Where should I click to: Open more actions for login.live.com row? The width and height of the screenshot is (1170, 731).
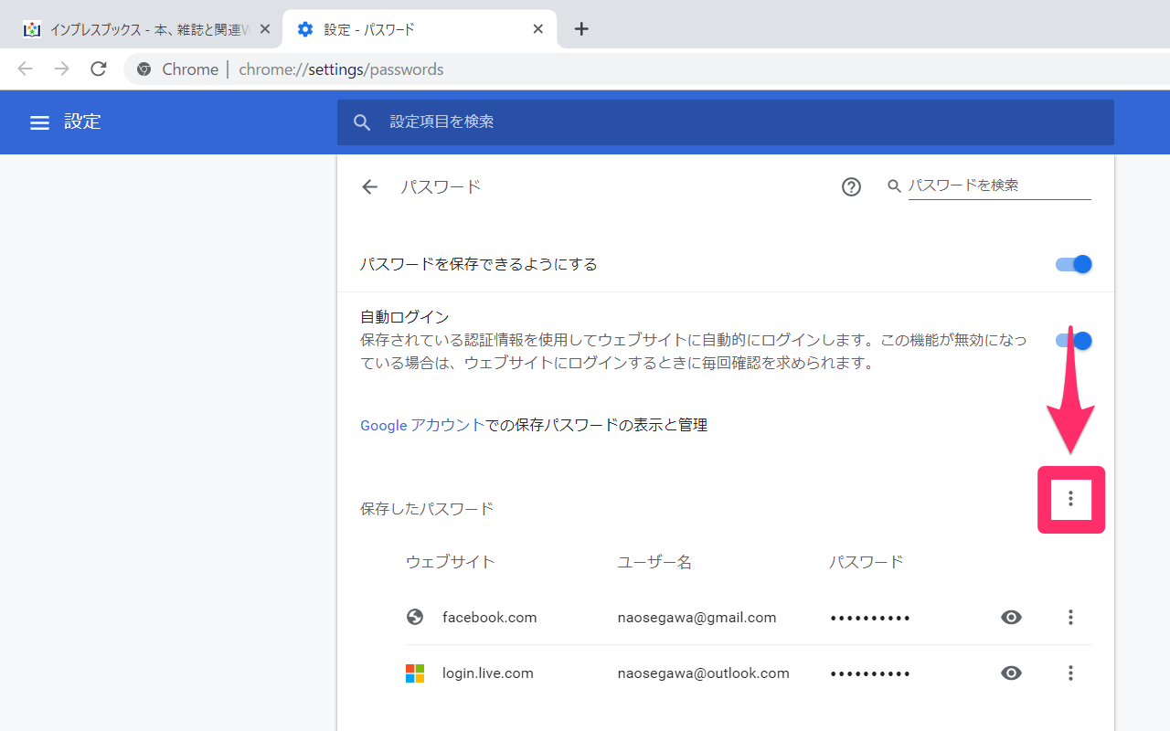pyautogui.click(x=1070, y=673)
